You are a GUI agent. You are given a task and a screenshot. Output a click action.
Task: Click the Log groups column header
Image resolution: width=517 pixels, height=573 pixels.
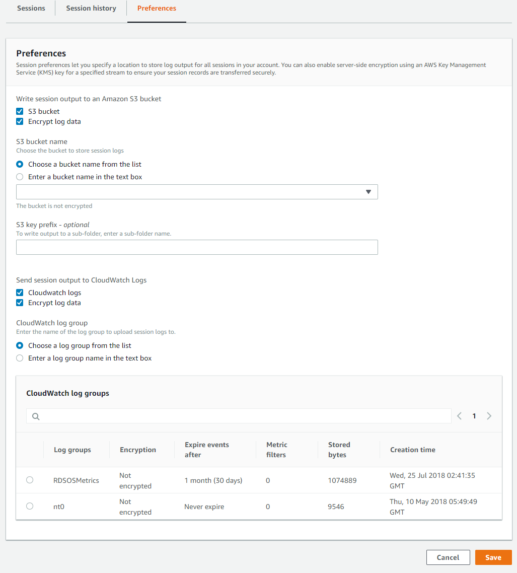[72, 450]
